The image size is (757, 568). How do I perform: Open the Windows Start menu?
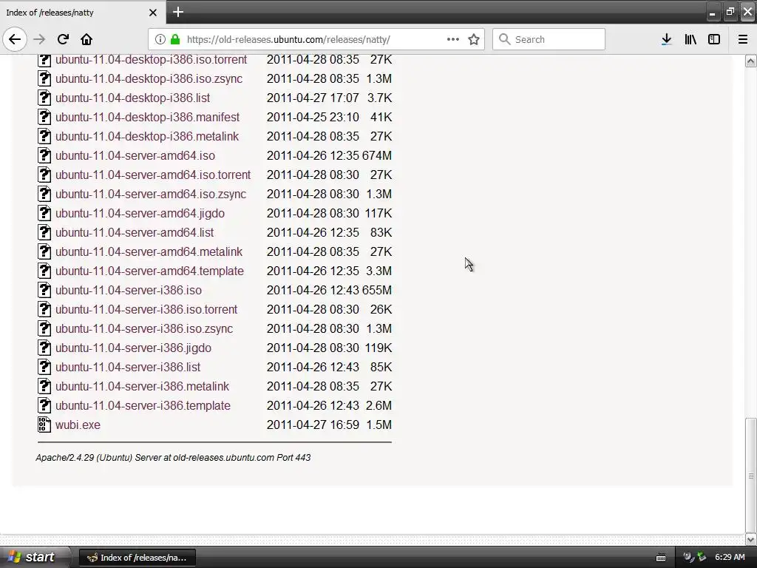(35, 557)
